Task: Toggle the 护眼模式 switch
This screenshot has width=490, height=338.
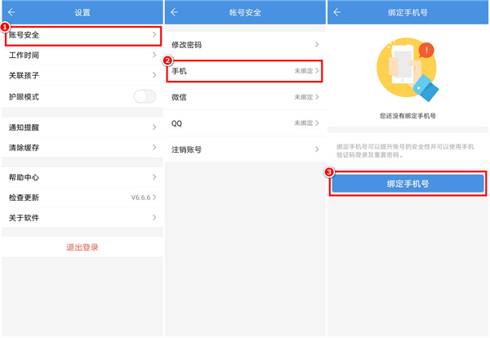Action: 145,96
